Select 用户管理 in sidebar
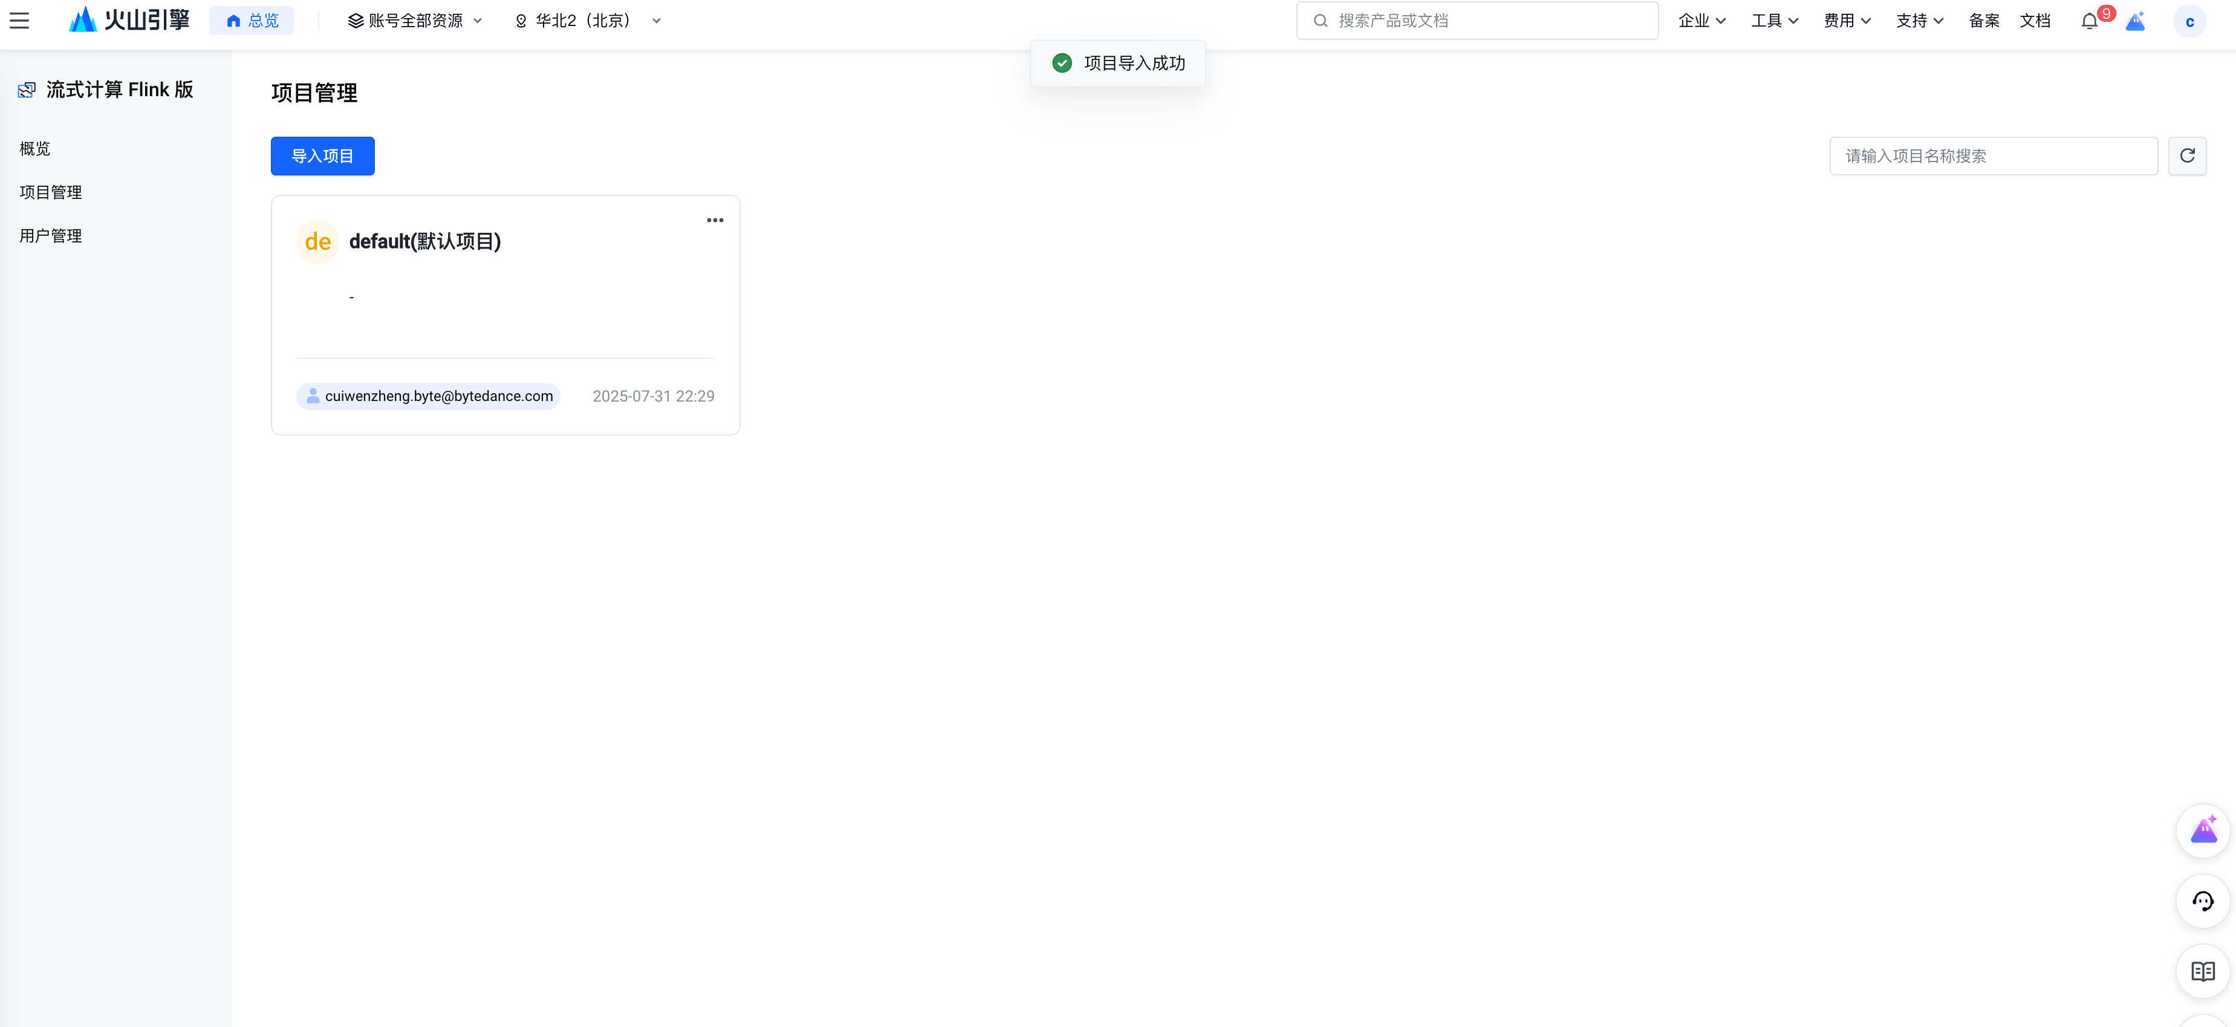2236x1027 pixels. coord(50,235)
